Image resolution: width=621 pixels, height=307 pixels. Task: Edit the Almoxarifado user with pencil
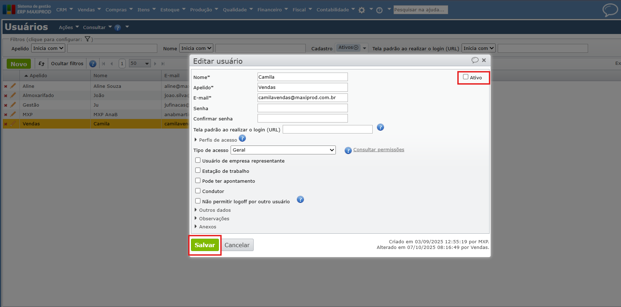(13, 95)
